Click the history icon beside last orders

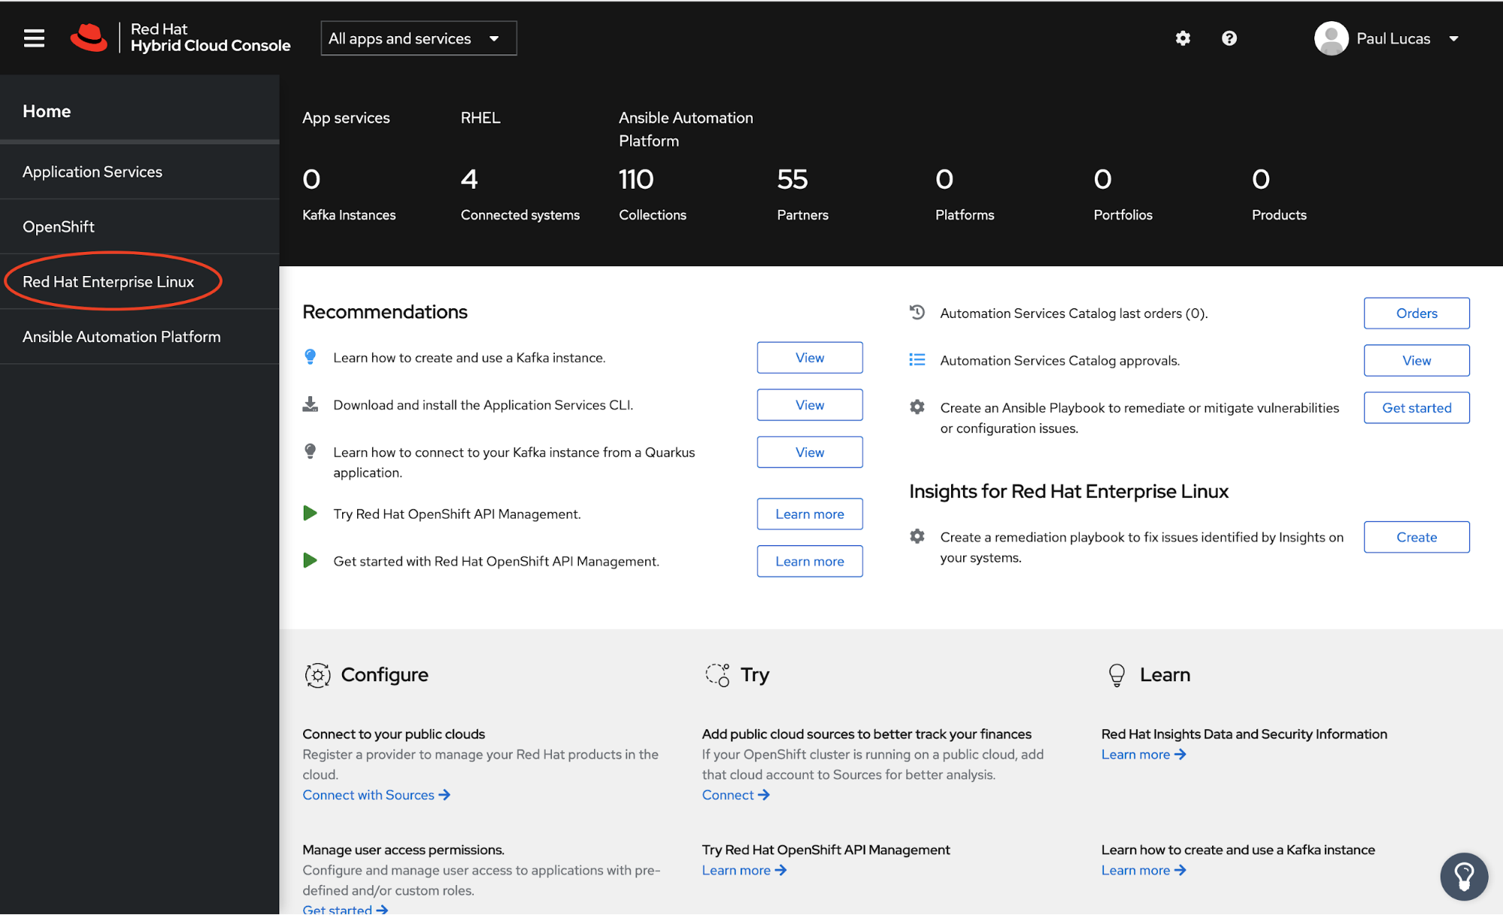pos(917,312)
